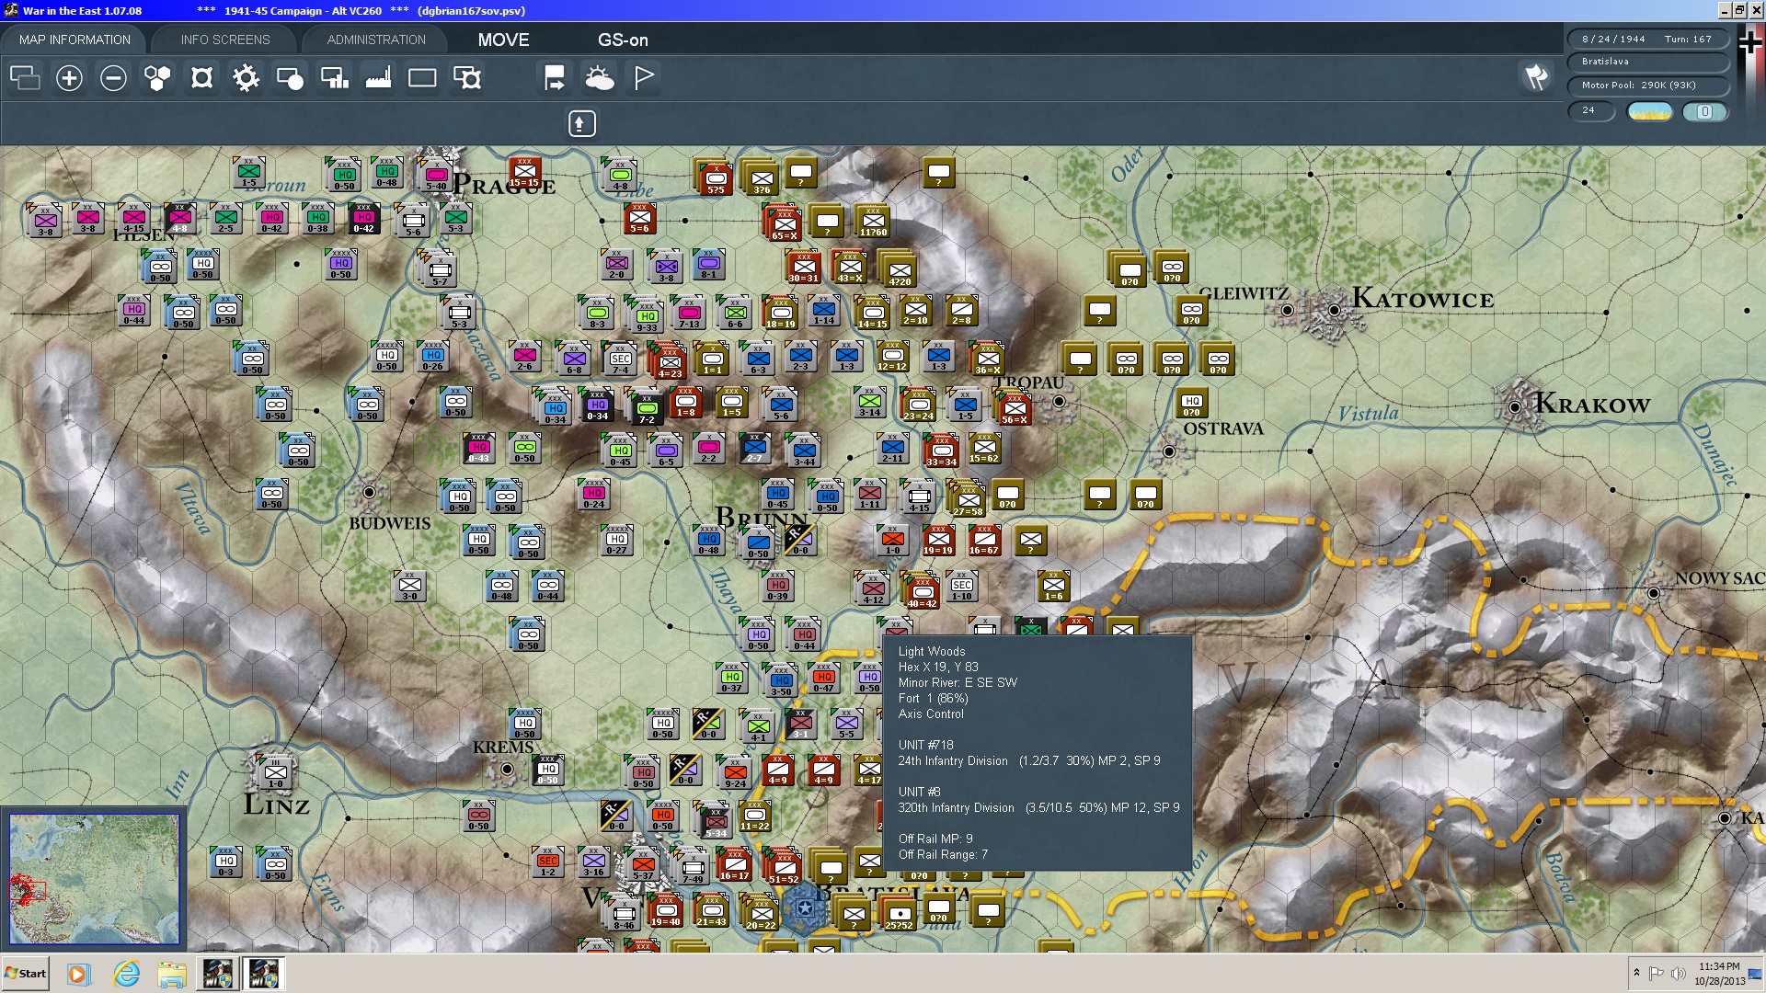
Task: Open the Start menu
Action: pyautogui.click(x=26, y=974)
